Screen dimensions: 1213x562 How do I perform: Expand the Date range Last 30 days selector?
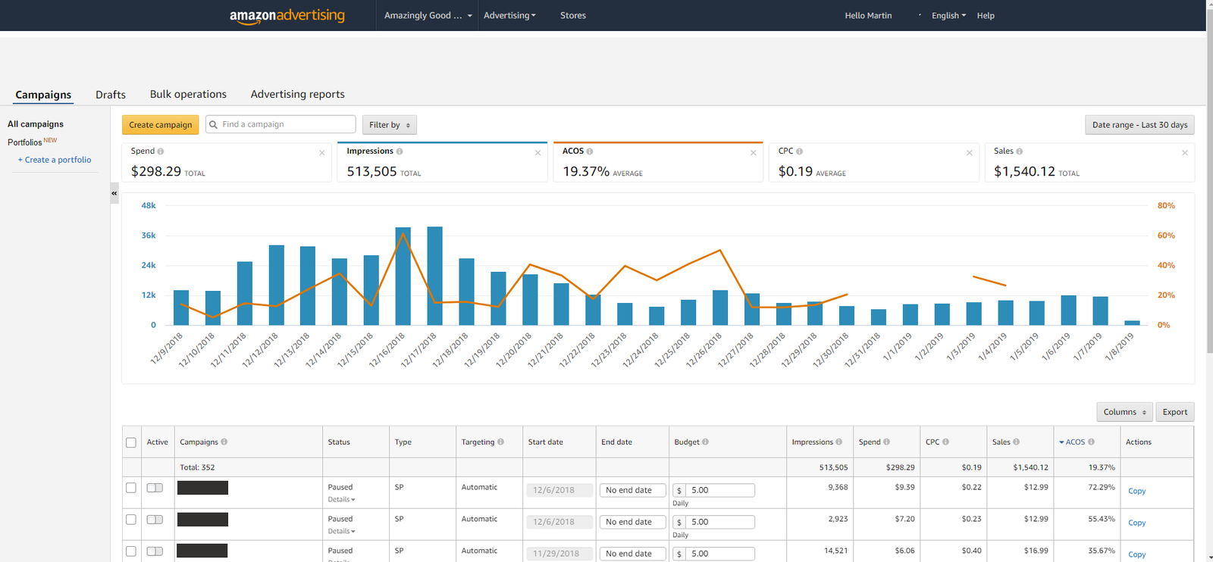click(1139, 125)
